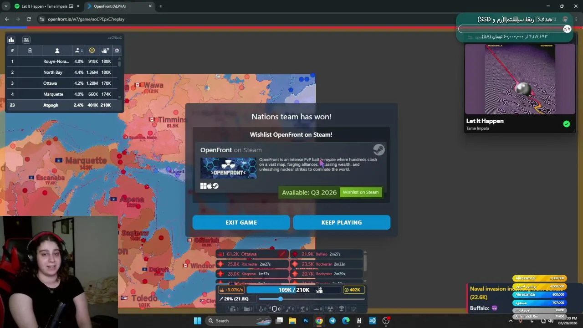583x328 pixels.
Task: Select North Bay leaderboard row
Action: coord(62,72)
